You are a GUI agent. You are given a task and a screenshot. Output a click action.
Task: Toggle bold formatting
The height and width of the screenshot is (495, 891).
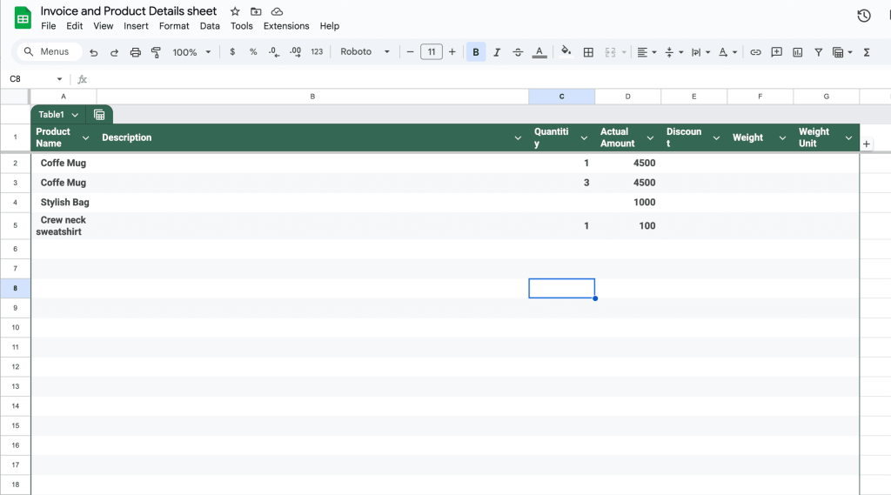pyautogui.click(x=476, y=52)
